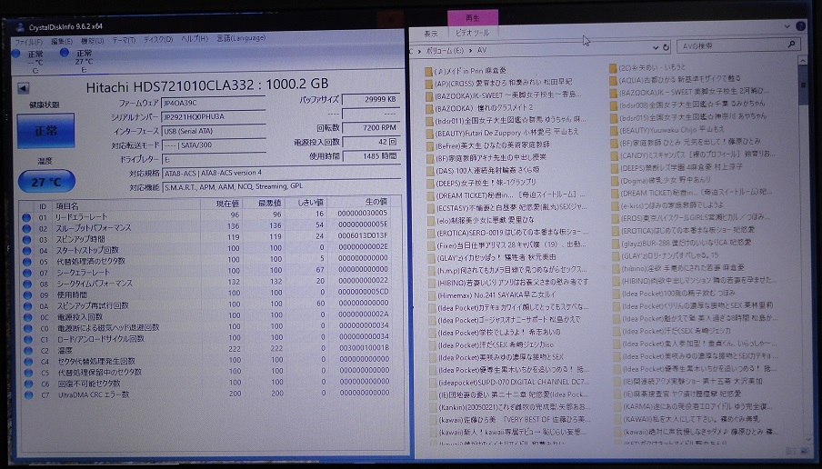Click the ATA8-ACS standard field
The width and height of the screenshot is (822, 469).
coord(280,173)
